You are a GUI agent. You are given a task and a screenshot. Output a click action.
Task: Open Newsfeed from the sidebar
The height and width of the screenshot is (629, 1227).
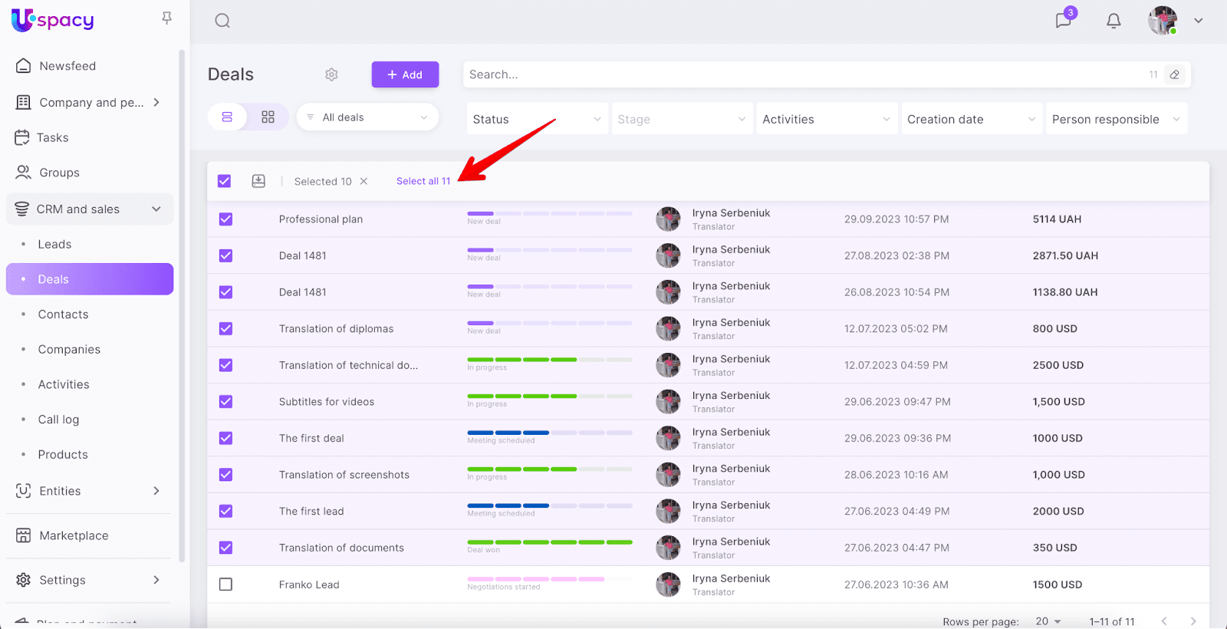pyautogui.click(x=67, y=66)
